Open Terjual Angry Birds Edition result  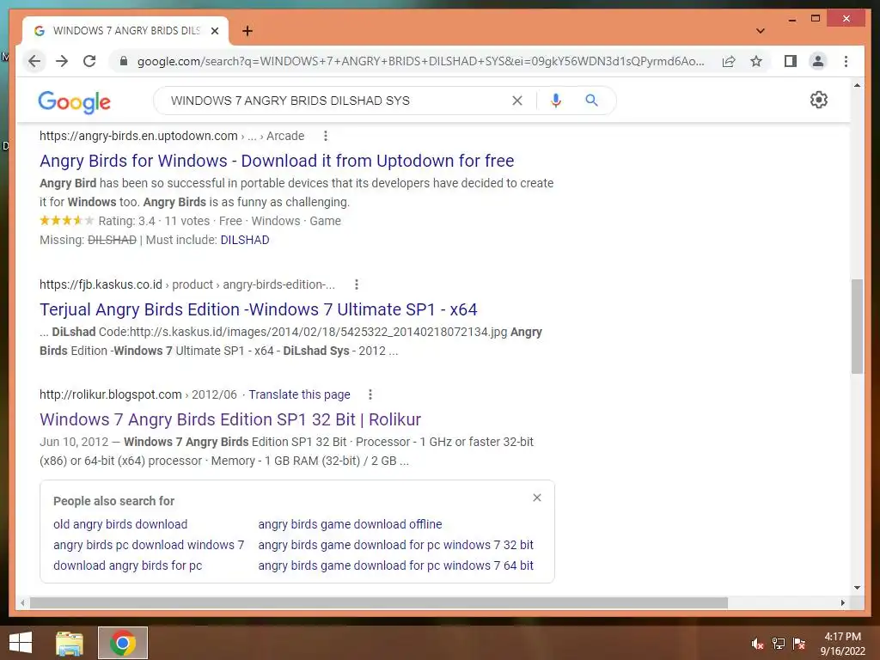pyautogui.click(x=258, y=309)
